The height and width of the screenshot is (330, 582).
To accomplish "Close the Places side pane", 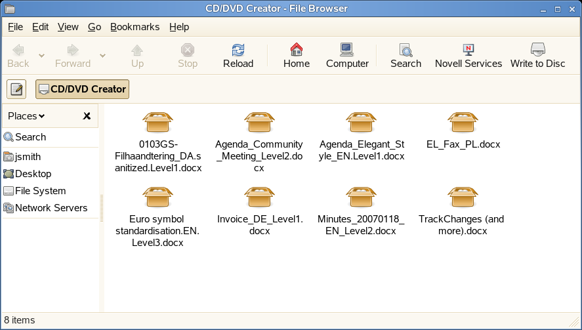I will 87,116.
